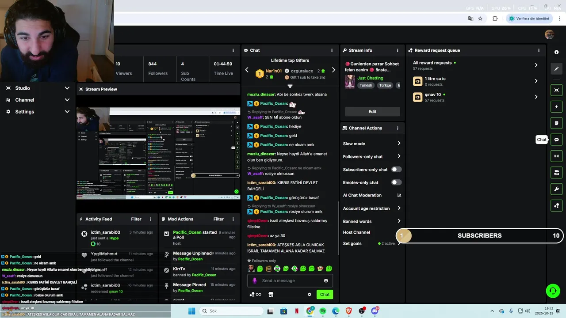Click the Just Chatting category link
Viewport: 566px width, 318px height.
tap(370, 78)
